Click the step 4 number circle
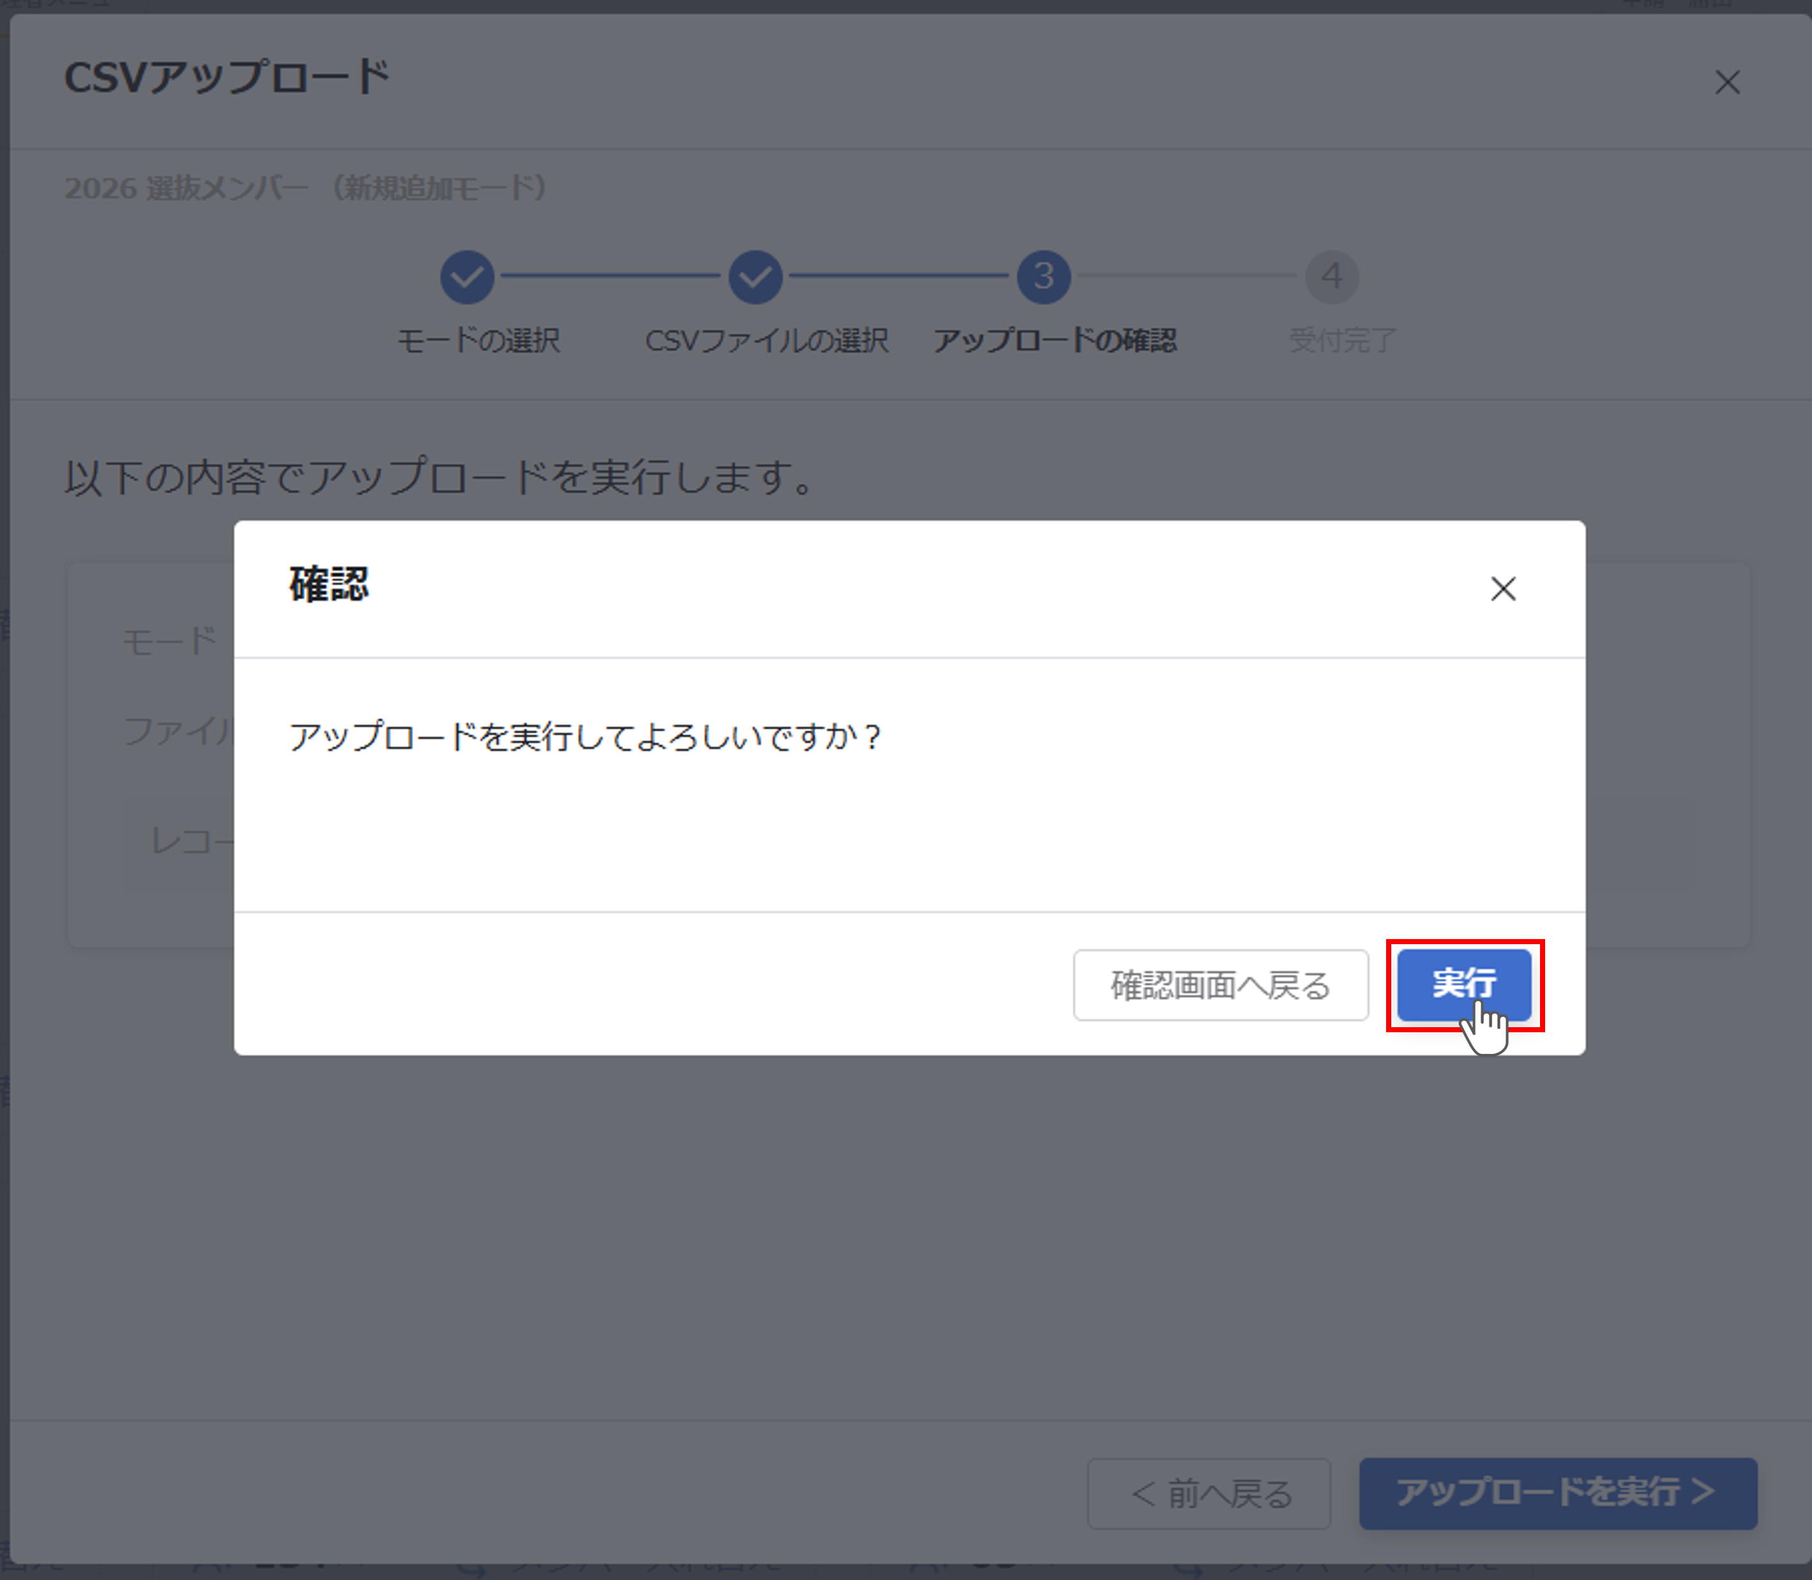 1331,277
